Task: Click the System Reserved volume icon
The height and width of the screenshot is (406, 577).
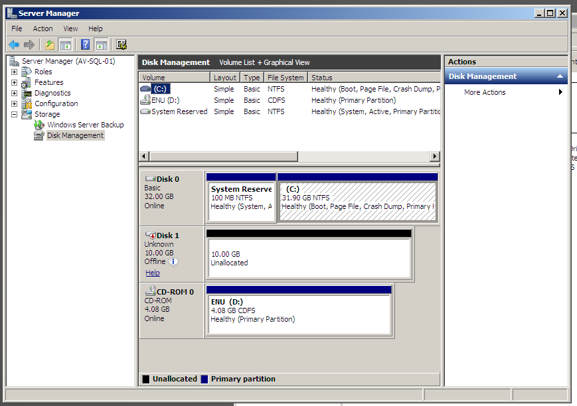Action: [x=145, y=111]
